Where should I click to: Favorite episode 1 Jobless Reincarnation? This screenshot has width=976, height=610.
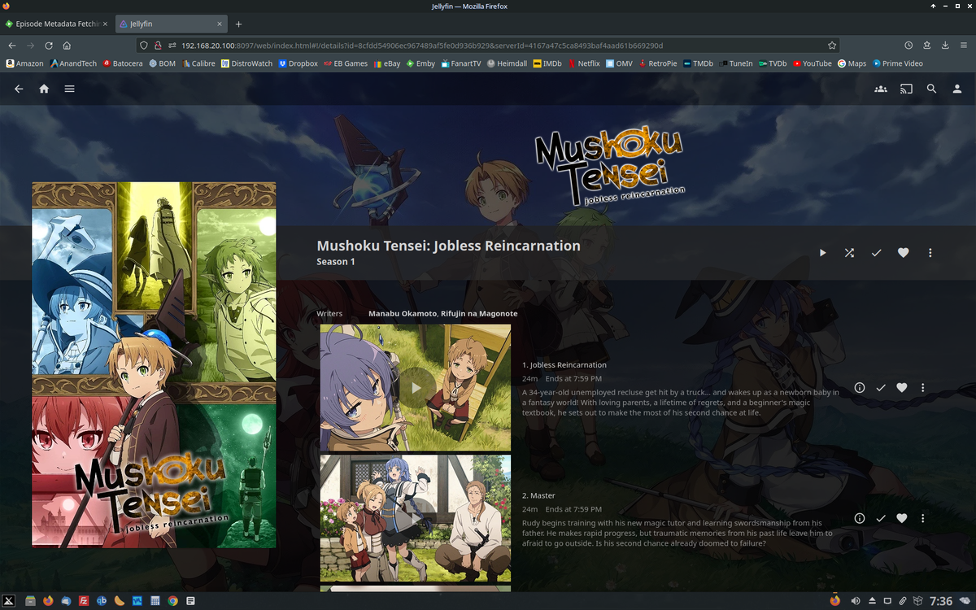click(901, 388)
